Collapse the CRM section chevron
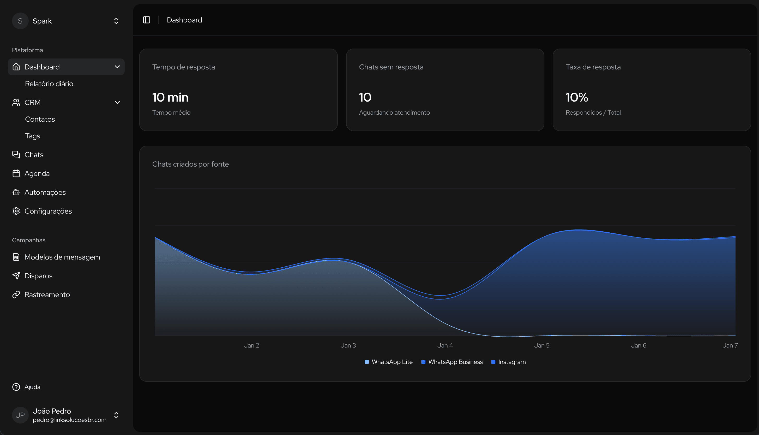This screenshot has height=435, width=759. (x=117, y=102)
